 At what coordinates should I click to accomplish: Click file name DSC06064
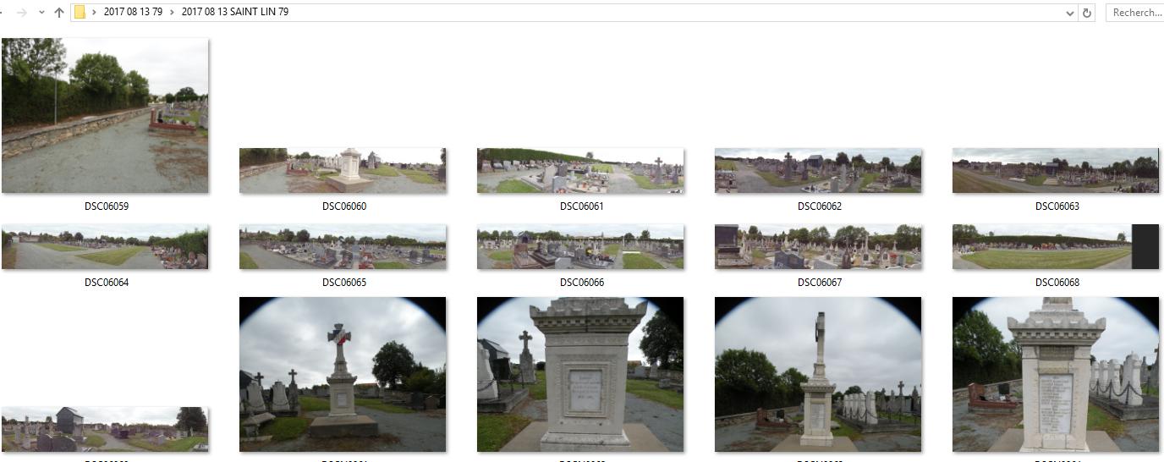tap(107, 283)
